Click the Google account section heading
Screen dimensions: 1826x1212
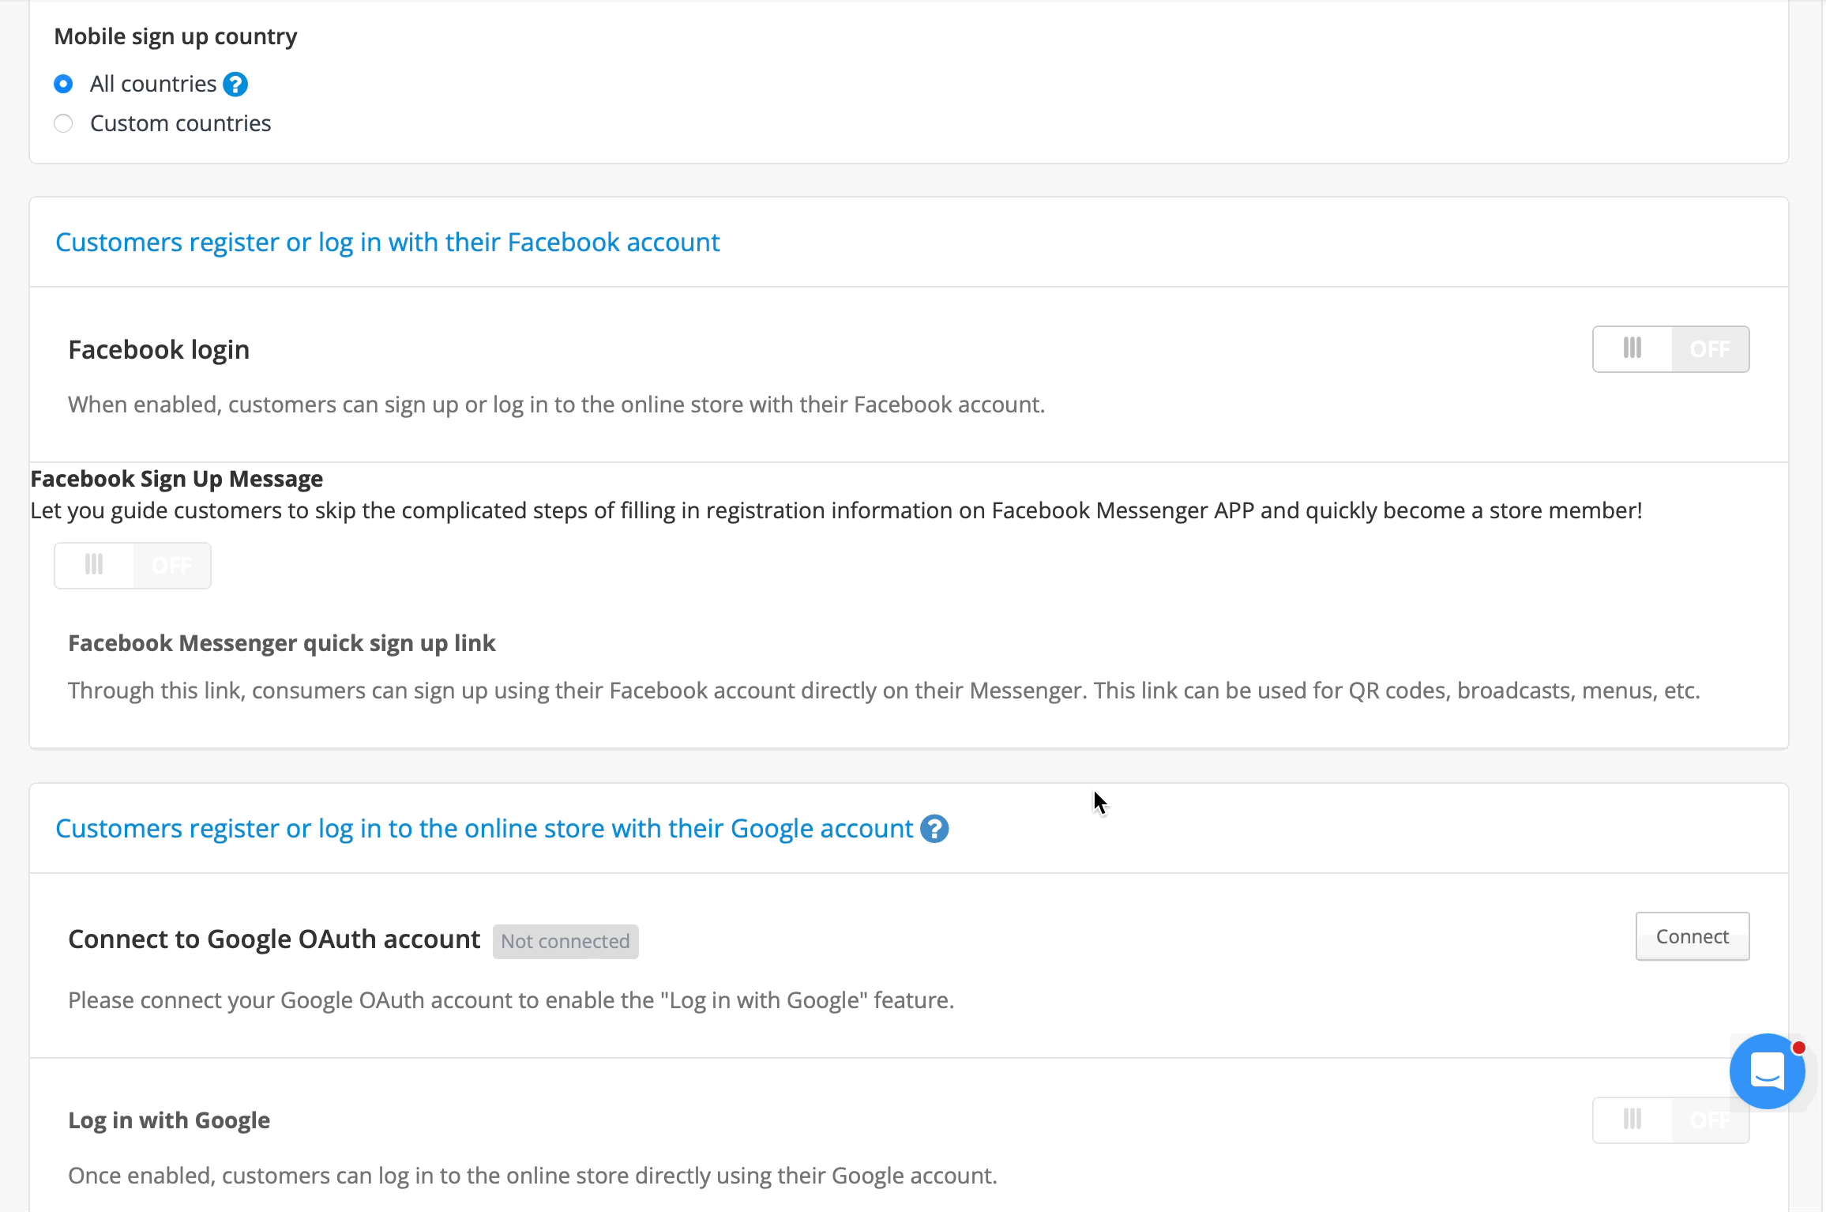tap(484, 828)
